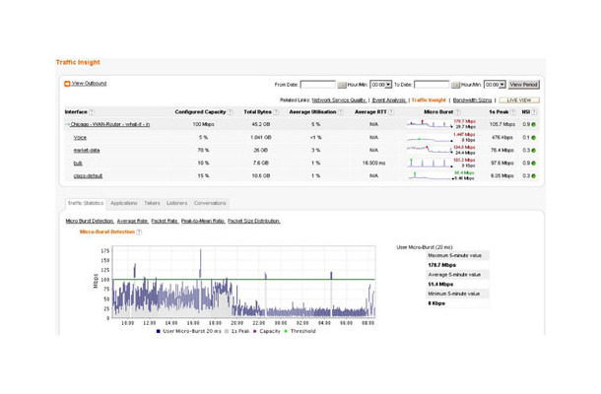
Task: Click the Threshold legend swatch
Action: 286,331
